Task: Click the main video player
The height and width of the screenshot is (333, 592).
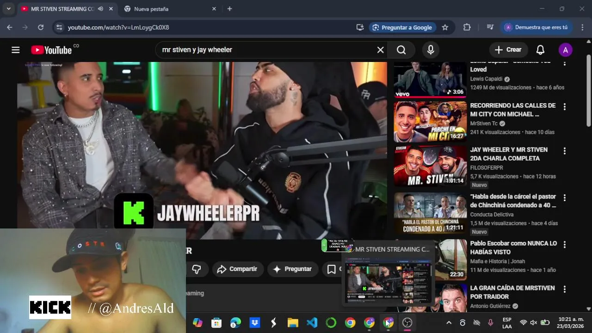Action: coord(202,150)
